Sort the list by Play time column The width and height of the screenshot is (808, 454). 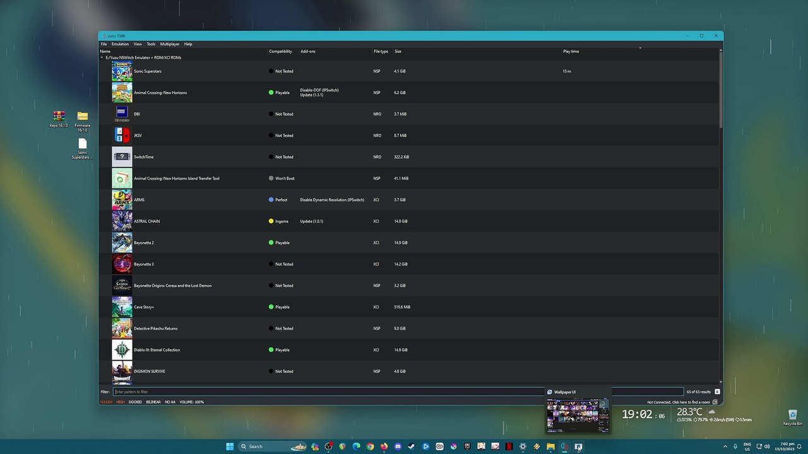click(571, 51)
